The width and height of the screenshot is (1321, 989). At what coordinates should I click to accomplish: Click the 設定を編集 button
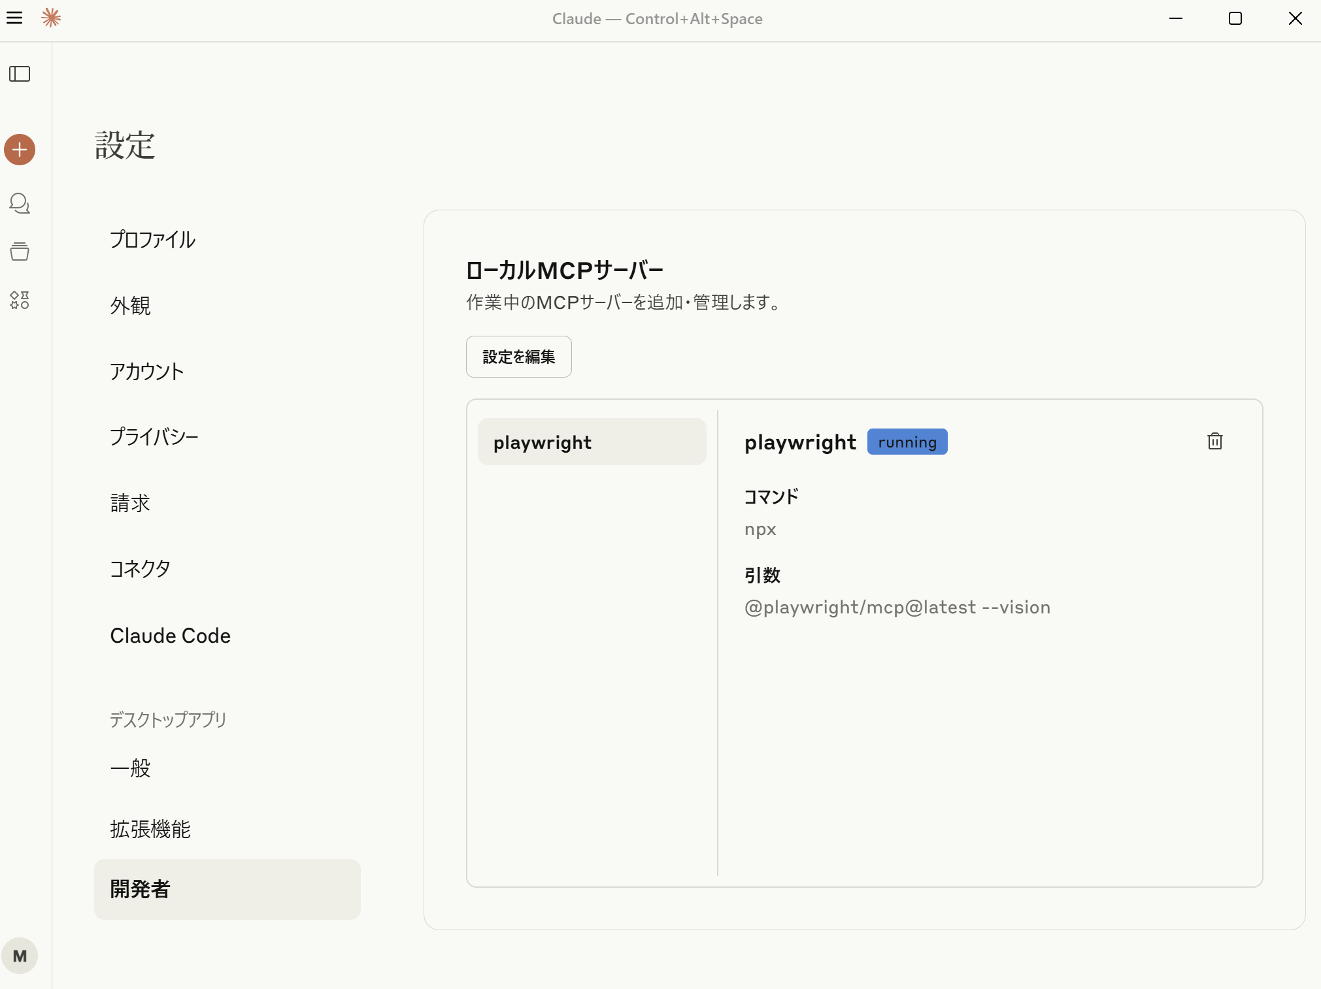519,357
